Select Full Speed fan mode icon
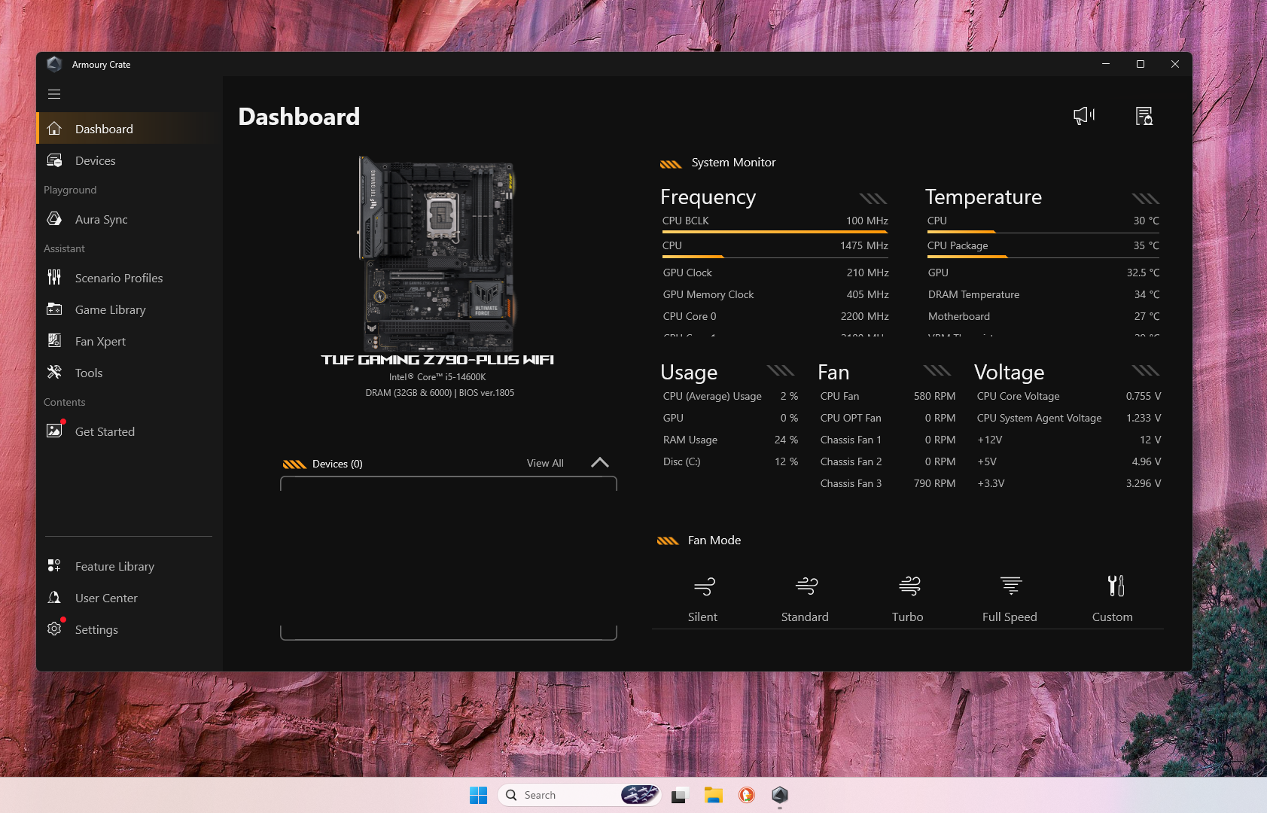 (1011, 586)
